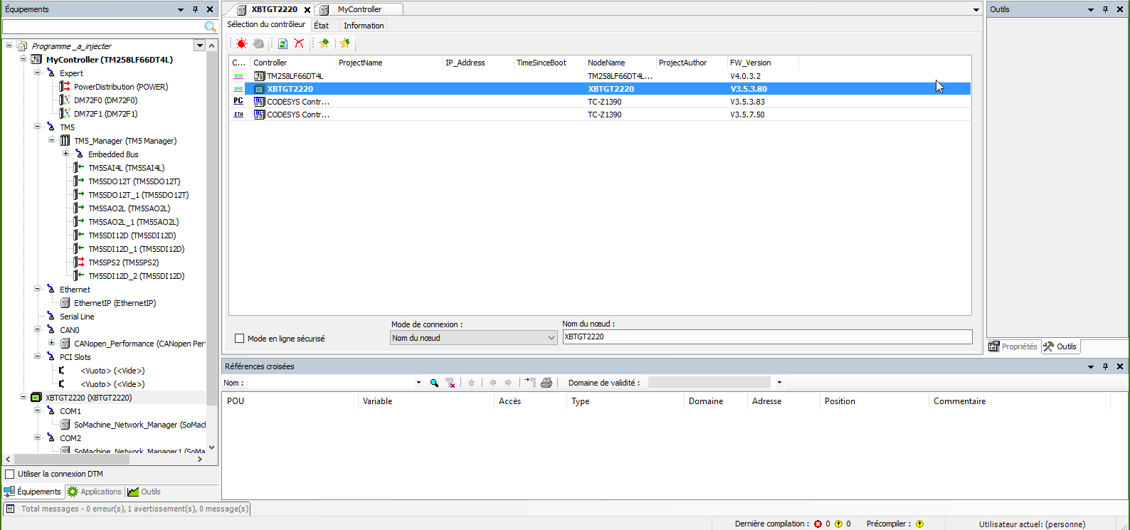Click the Nom du nœud input field
The width and height of the screenshot is (1130, 530).
(766, 337)
